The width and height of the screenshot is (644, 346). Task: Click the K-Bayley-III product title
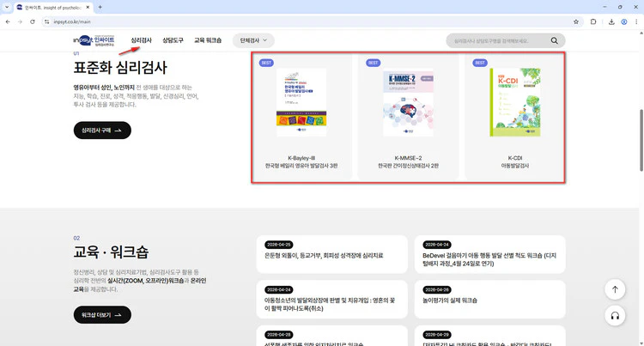tap(301, 161)
